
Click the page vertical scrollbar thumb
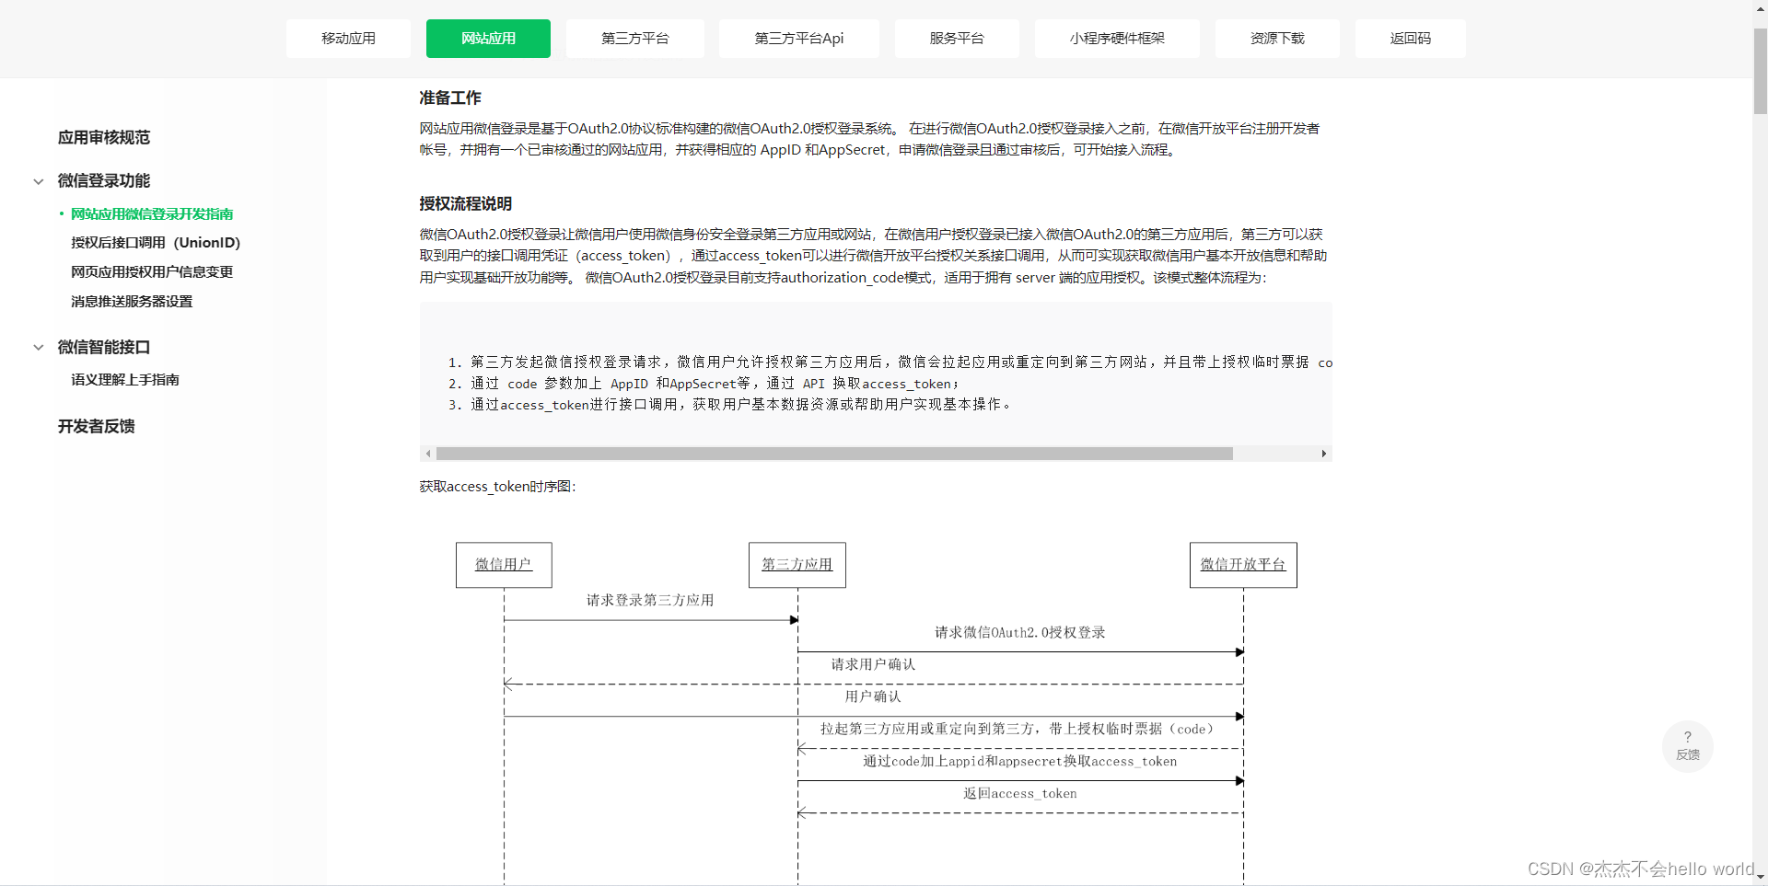pos(1760,71)
